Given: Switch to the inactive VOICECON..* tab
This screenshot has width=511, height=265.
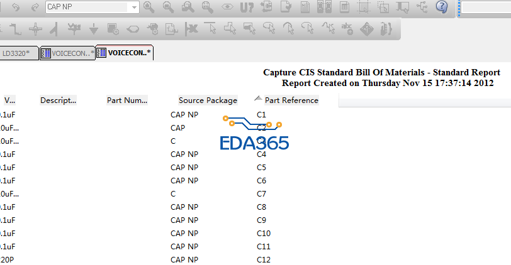Looking at the screenshot, I should pyautogui.click(x=68, y=53).
